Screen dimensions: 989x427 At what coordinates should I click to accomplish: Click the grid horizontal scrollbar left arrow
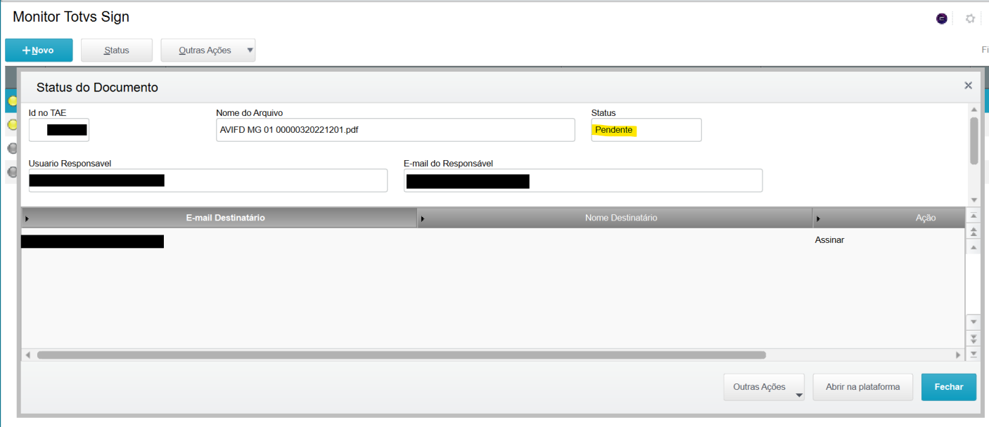[27, 355]
